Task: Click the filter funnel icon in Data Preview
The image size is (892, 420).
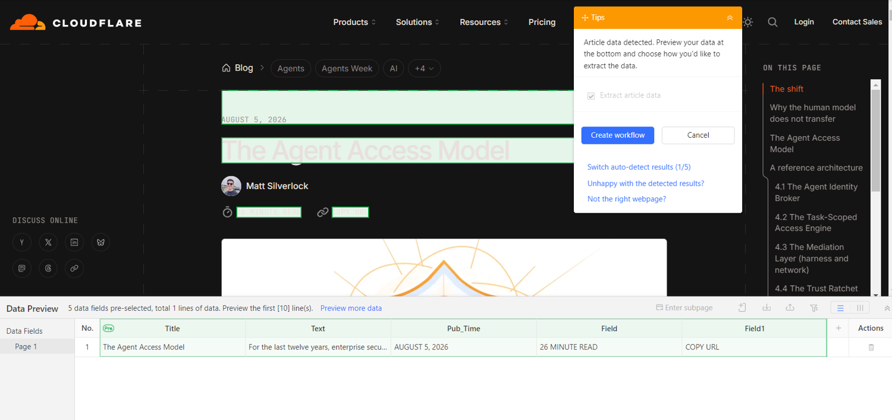Action: pos(814,308)
